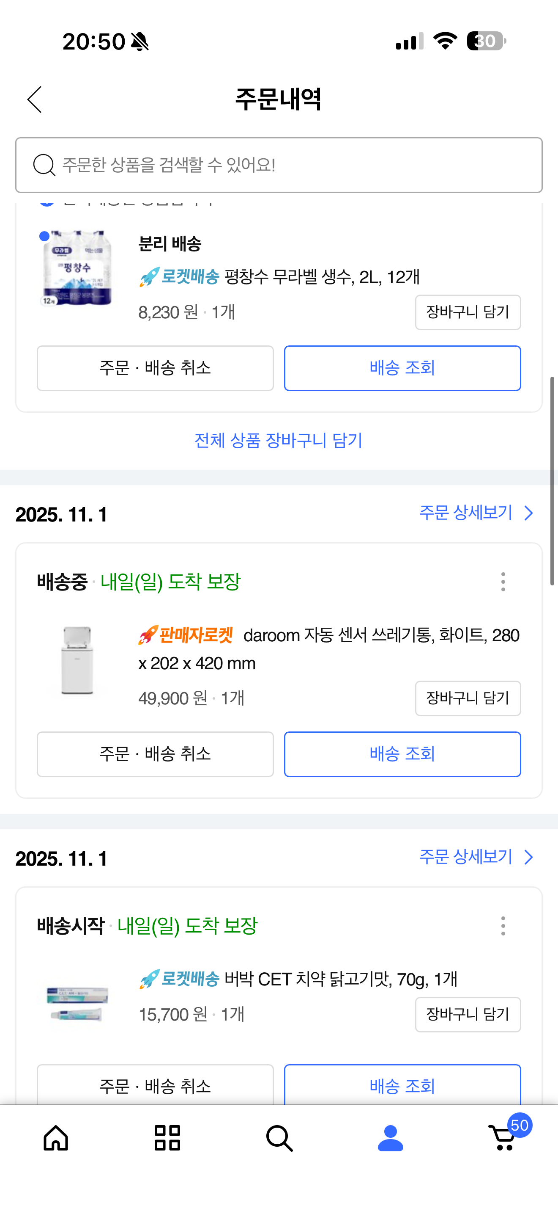Screen dimensions: 558x1214
Task: Open more options for daroom trash can order
Action: pyautogui.click(x=503, y=582)
